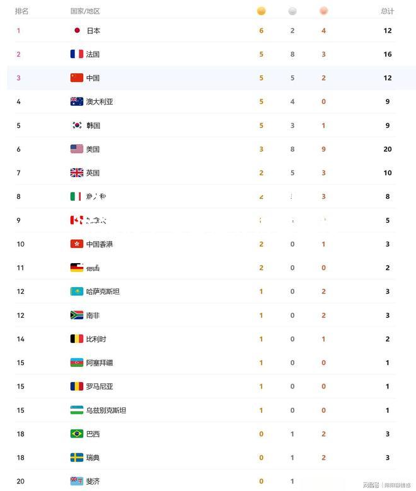
Task: Click the 瑞典 country name
Action: tap(93, 458)
